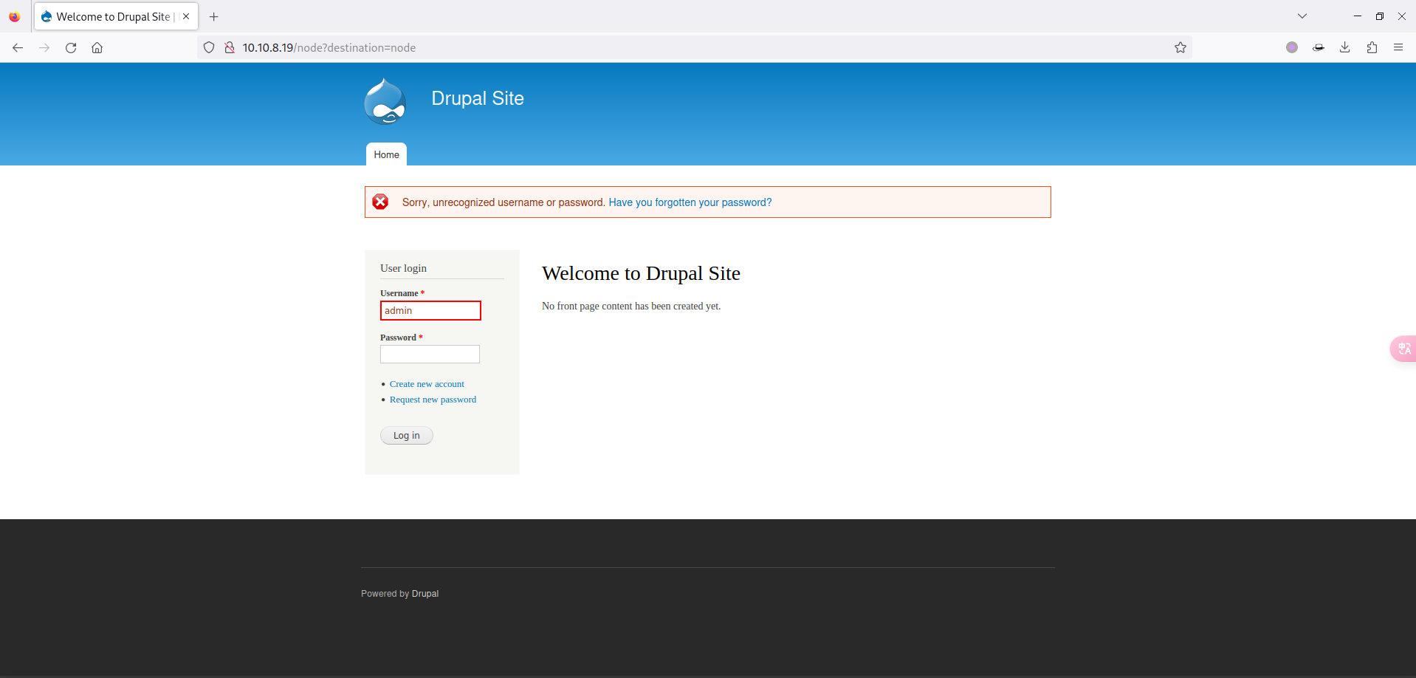This screenshot has height=678, width=1416.
Task: Open the Firefox application menu
Action: pyautogui.click(x=1398, y=47)
